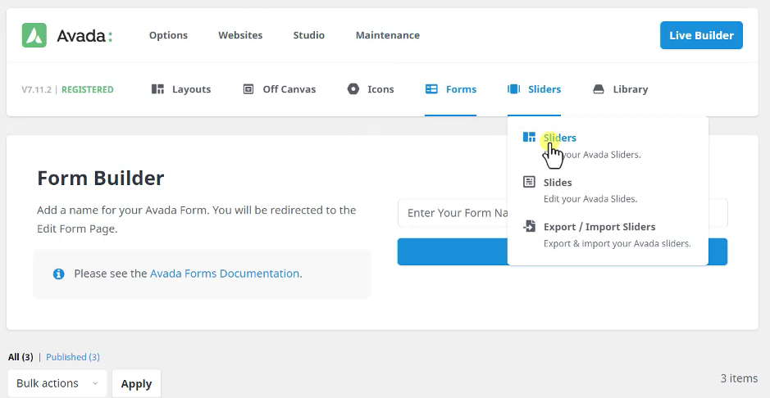
Task: Launch the Live Builder
Action: tap(701, 35)
